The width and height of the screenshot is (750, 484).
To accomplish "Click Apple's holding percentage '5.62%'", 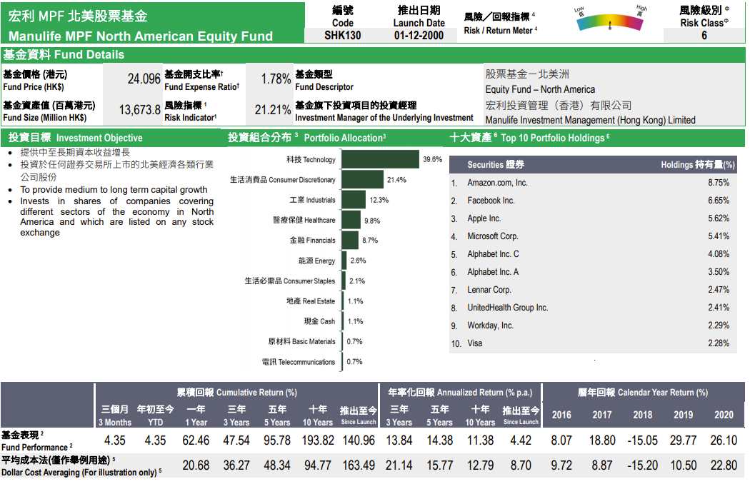I will [x=719, y=218].
